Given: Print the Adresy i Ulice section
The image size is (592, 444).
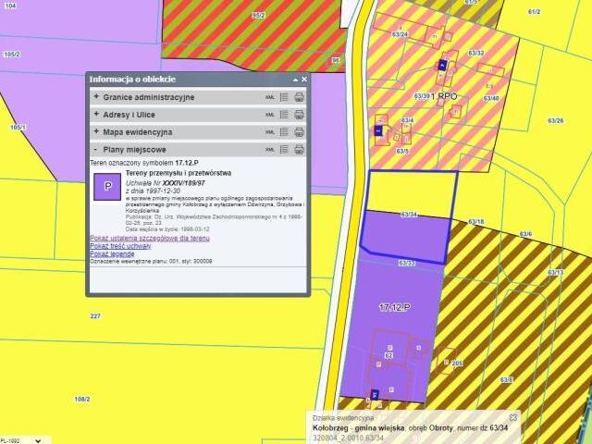Looking at the screenshot, I should pyautogui.click(x=299, y=115).
